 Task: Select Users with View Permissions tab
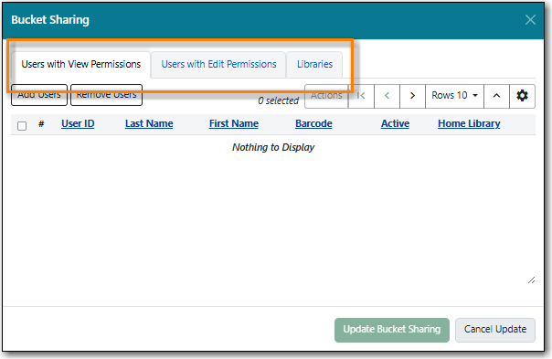tap(81, 65)
